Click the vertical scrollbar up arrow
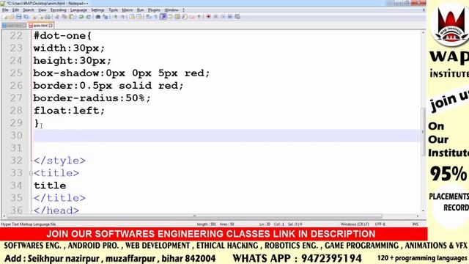 (423, 32)
